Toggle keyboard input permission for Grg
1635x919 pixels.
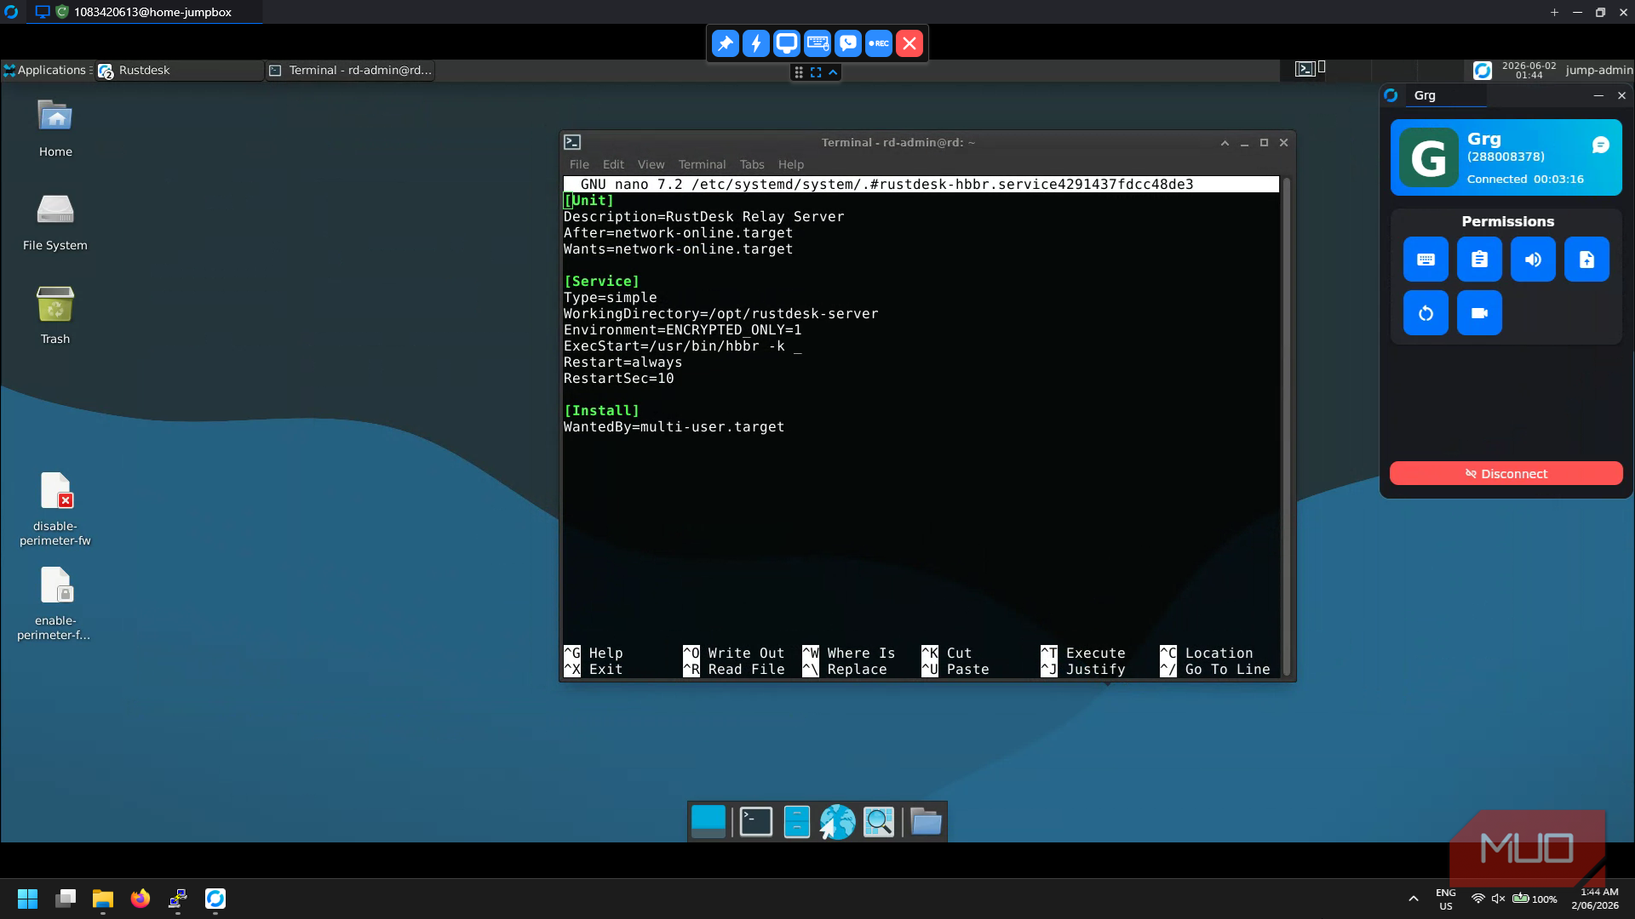1426,260
